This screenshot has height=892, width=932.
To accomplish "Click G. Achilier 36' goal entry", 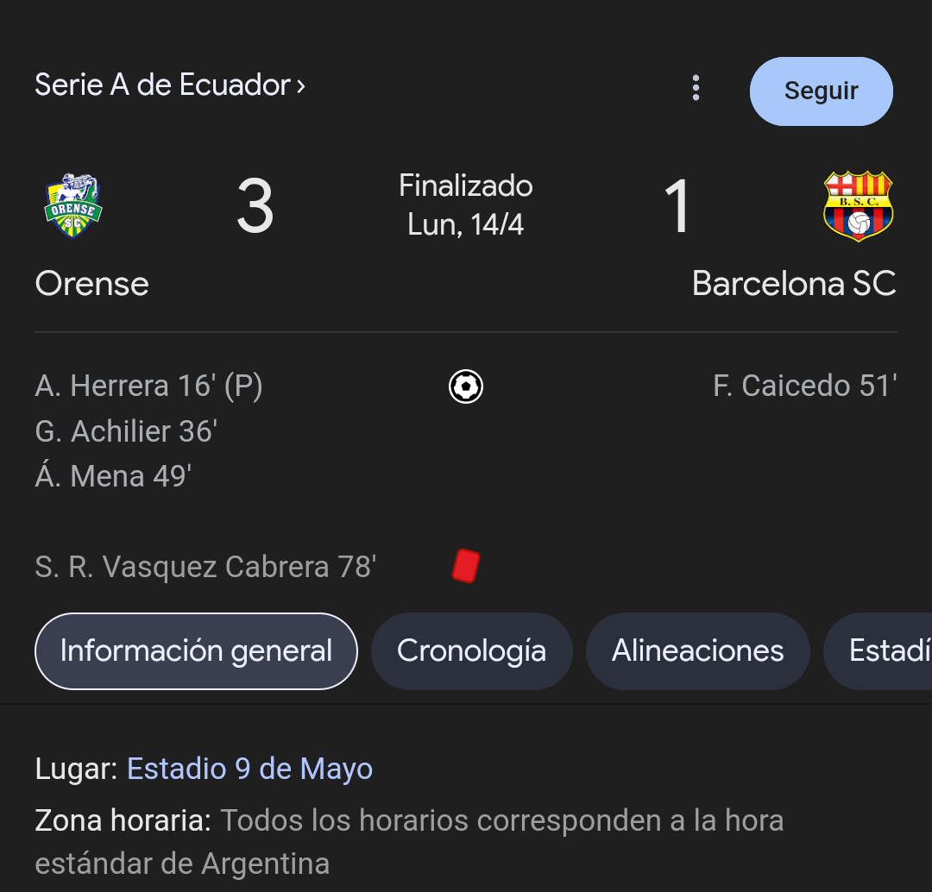I will point(126,430).
